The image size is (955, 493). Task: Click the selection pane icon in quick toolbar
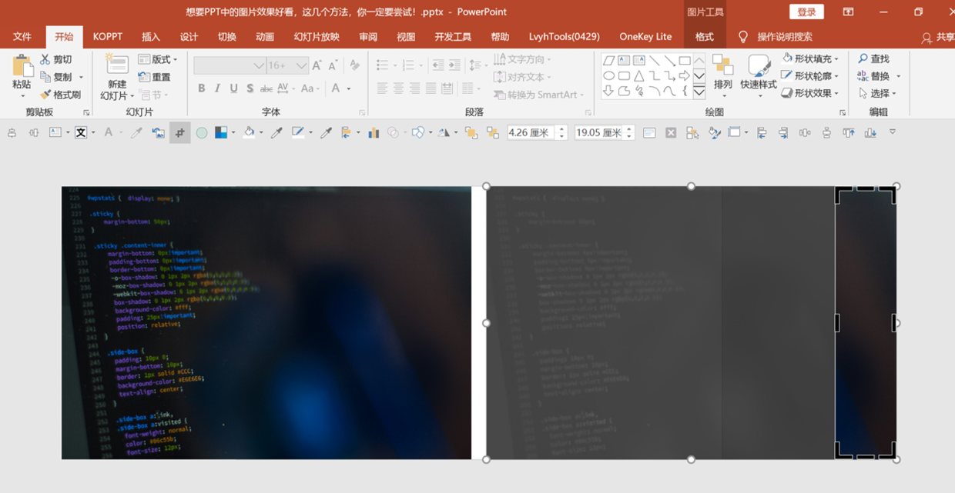pos(692,133)
